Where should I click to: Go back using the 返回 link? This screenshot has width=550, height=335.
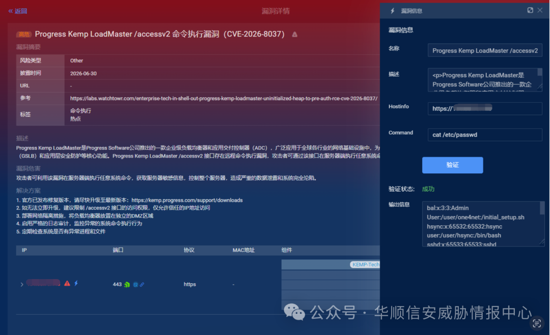[x=17, y=11]
